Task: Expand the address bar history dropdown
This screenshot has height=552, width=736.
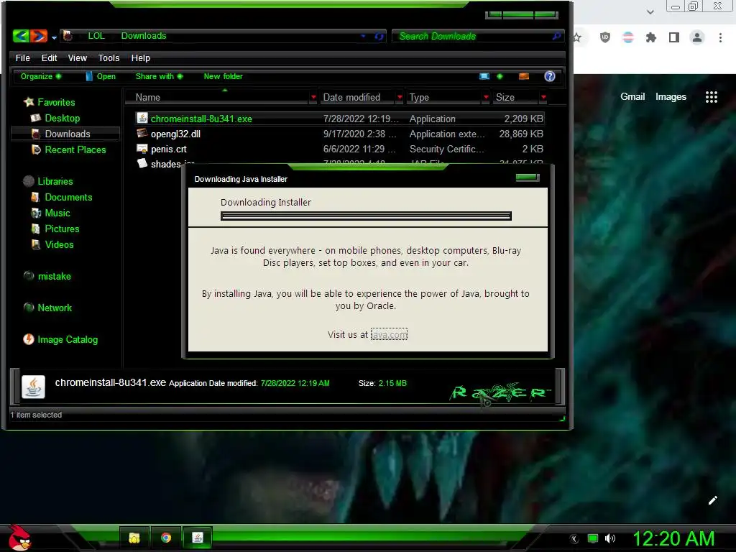Action: click(x=363, y=36)
